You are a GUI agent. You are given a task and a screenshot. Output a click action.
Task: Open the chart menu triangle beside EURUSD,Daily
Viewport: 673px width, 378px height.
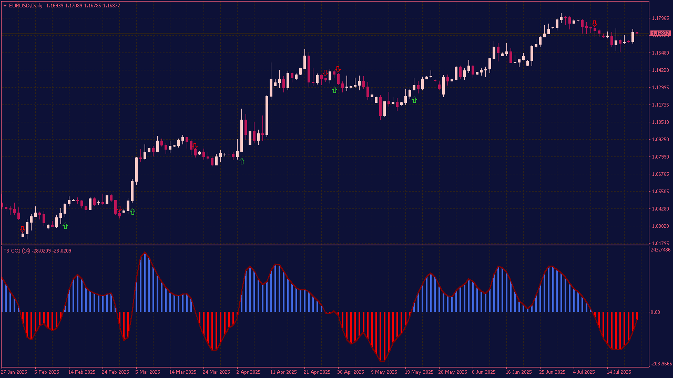[5, 5]
